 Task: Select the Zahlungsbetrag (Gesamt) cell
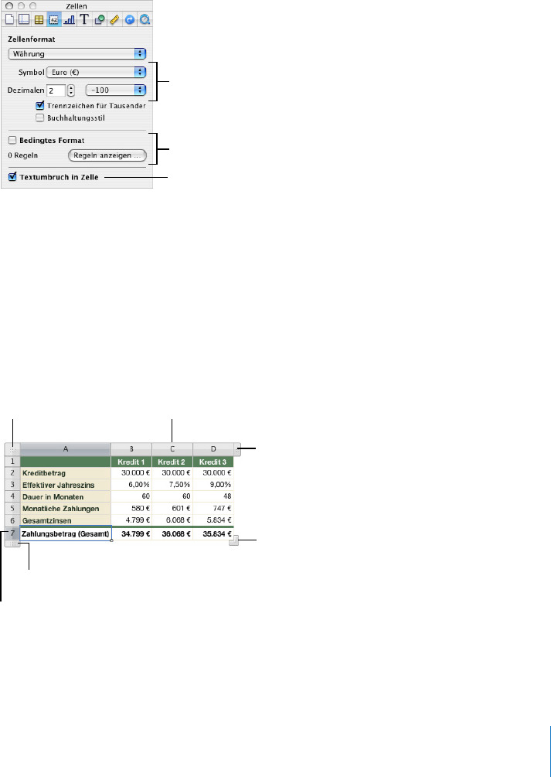tap(66, 533)
